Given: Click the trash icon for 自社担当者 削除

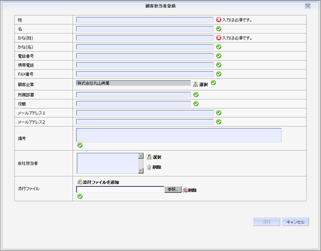Looking at the screenshot, I should pyautogui.click(x=149, y=167).
